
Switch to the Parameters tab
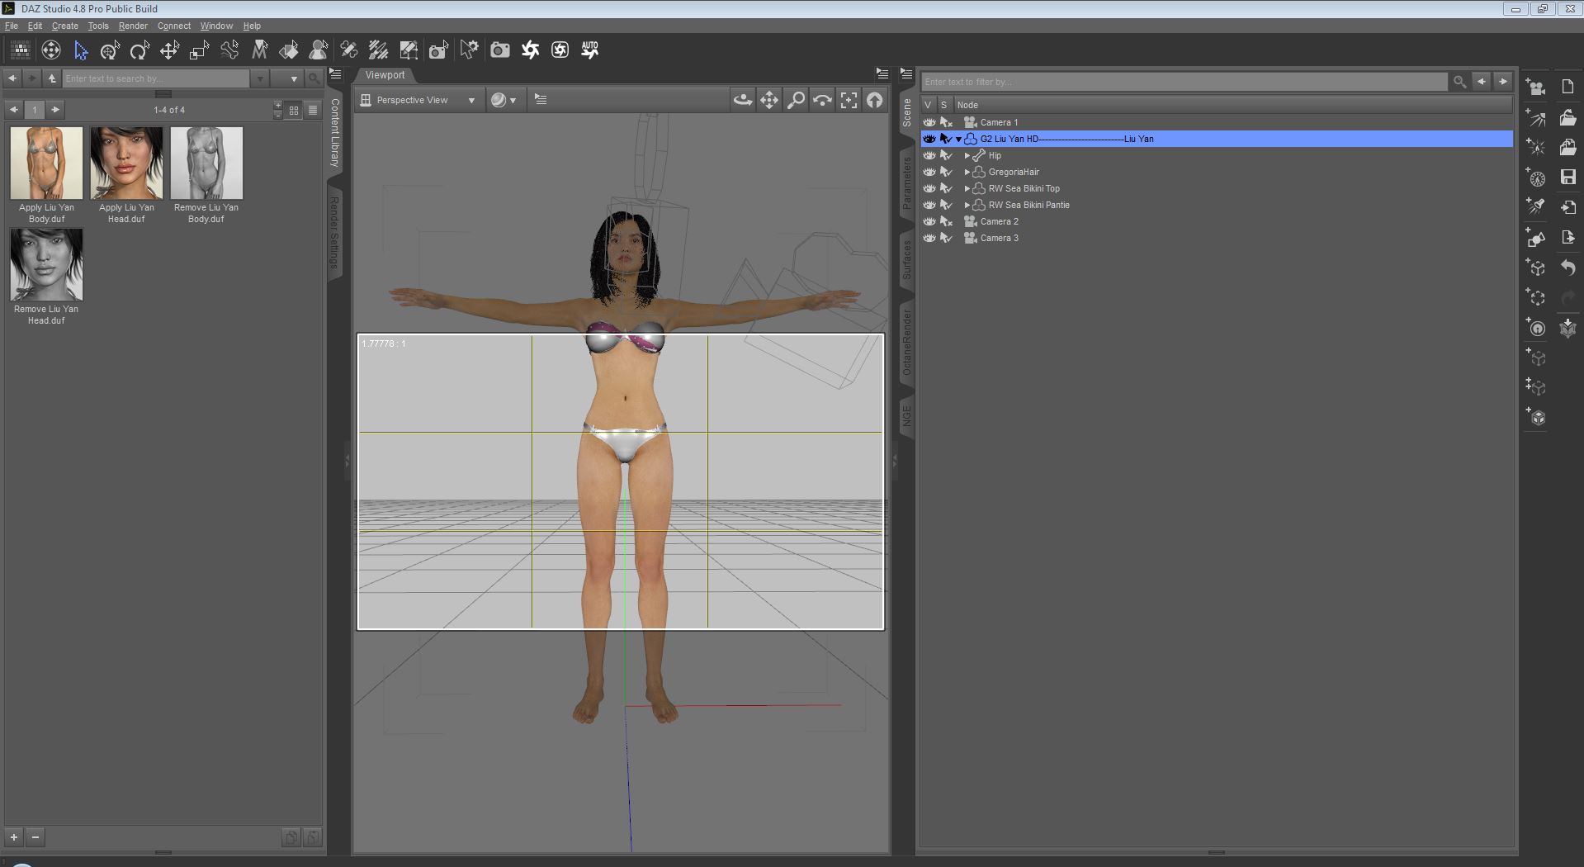tap(906, 182)
